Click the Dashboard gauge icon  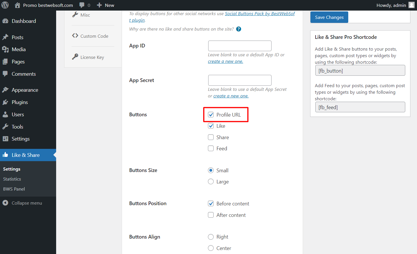[x=5, y=21]
